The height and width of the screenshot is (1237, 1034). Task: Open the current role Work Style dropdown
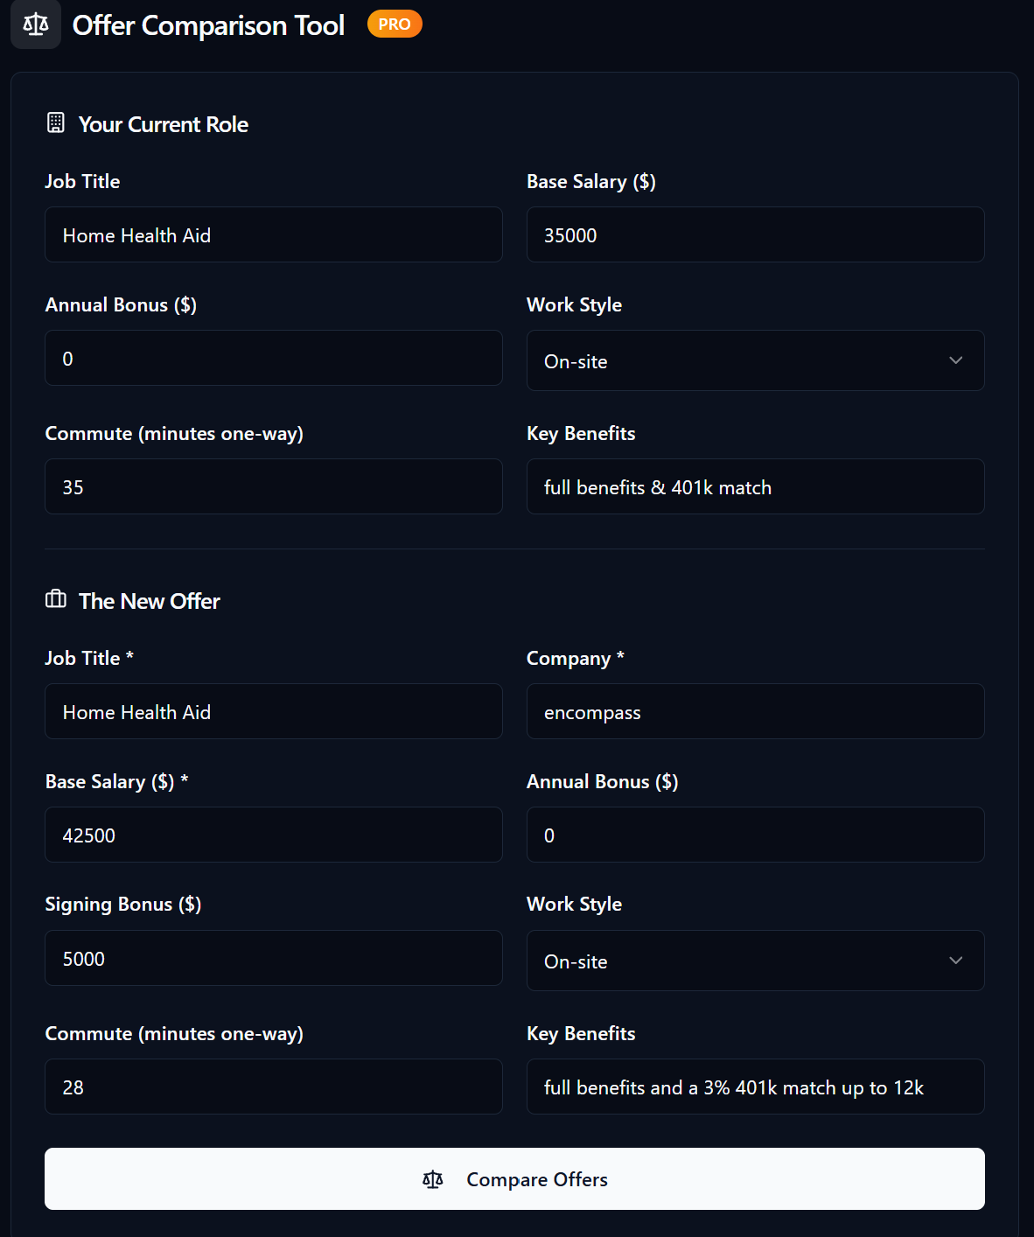755,360
